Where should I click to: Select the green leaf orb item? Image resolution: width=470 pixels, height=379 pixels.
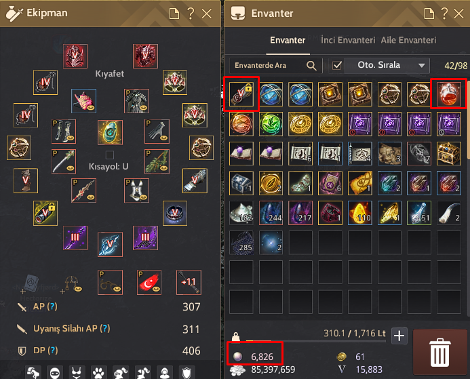coord(271,124)
